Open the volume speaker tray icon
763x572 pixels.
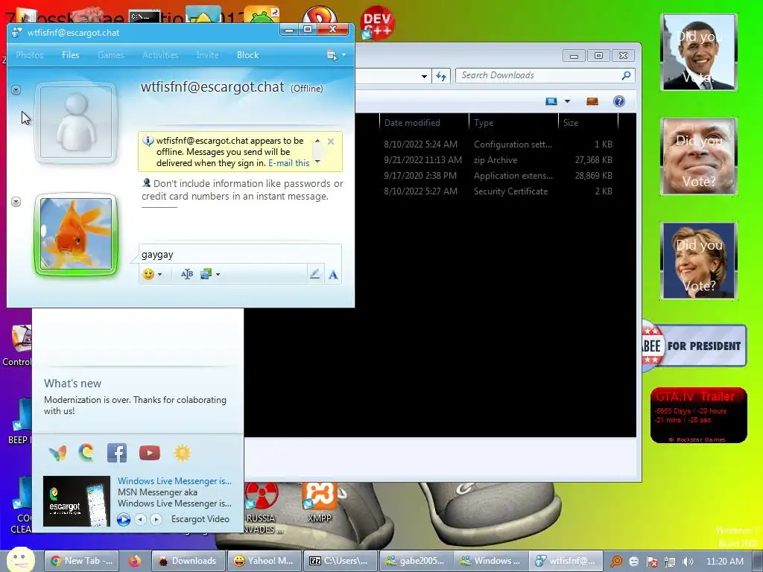point(688,562)
